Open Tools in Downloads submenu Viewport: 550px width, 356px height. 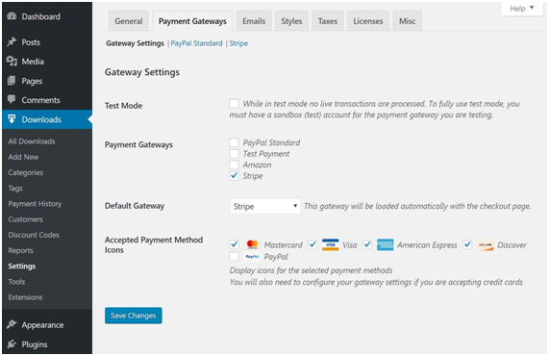pos(16,282)
